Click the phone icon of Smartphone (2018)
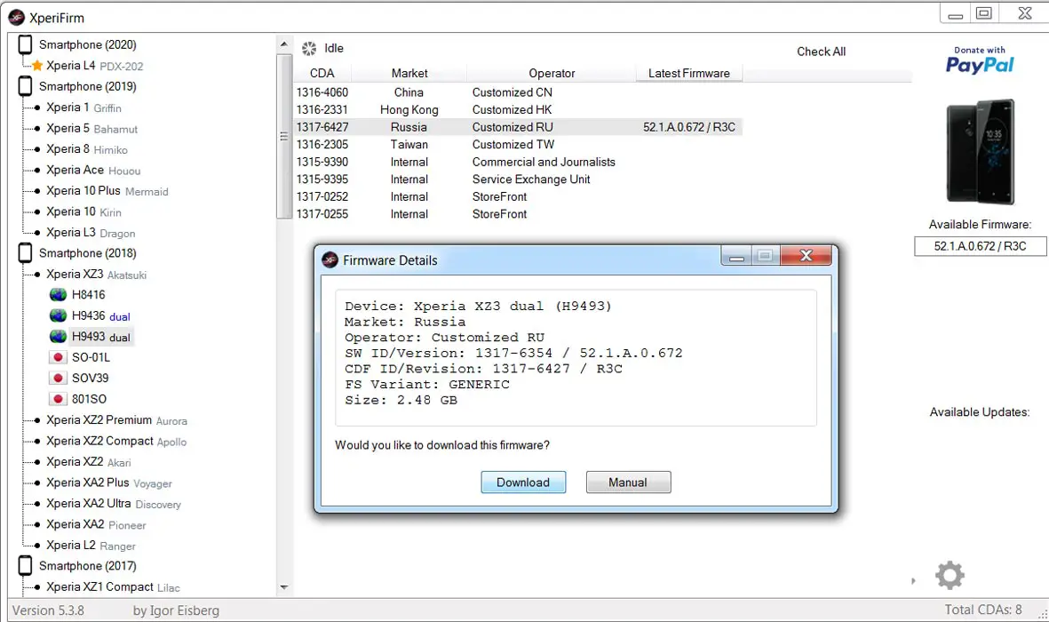Viewport: 1049px width, 622px height. (x=25, y=252)
